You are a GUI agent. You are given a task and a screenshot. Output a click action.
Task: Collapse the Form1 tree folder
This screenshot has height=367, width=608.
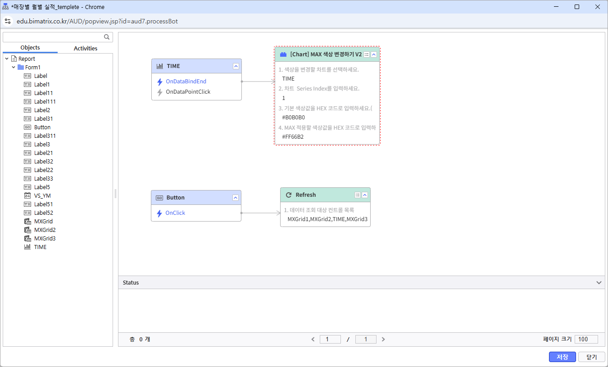click(14, 67)
